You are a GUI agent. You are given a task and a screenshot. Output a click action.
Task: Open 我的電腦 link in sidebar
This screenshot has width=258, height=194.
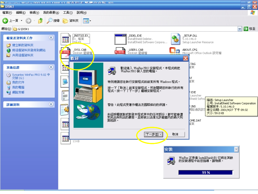(18, 87)
